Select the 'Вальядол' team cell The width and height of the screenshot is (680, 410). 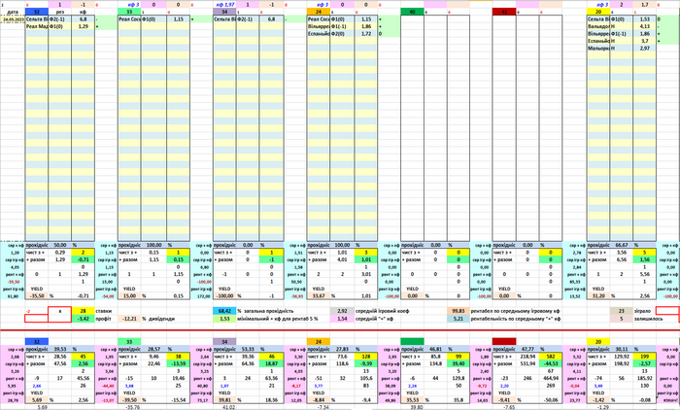(x=598, y=26)
